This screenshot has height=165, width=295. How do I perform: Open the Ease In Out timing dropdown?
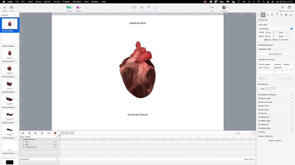coord(250,159)
